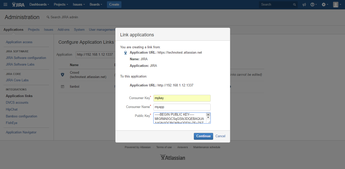
Task: Click the Consumer Key field
Action: point(182,98)
